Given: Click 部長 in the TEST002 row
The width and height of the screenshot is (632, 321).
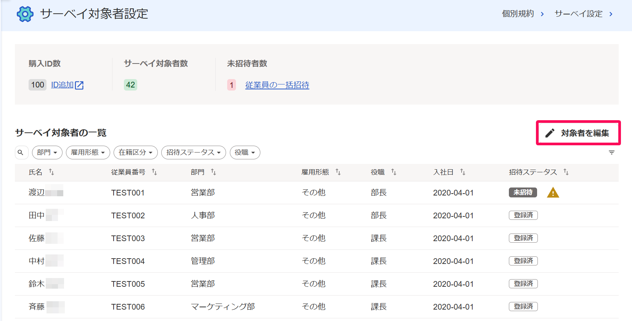Looking at the screenshot, I should coord(379,216).
